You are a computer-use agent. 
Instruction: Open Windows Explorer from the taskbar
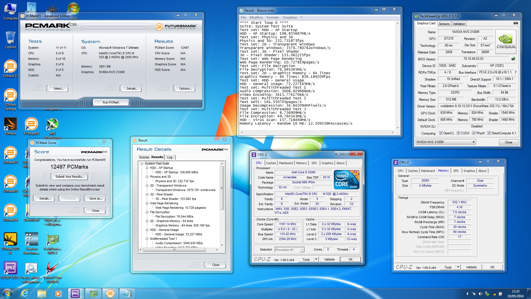[x=41, y=293]
